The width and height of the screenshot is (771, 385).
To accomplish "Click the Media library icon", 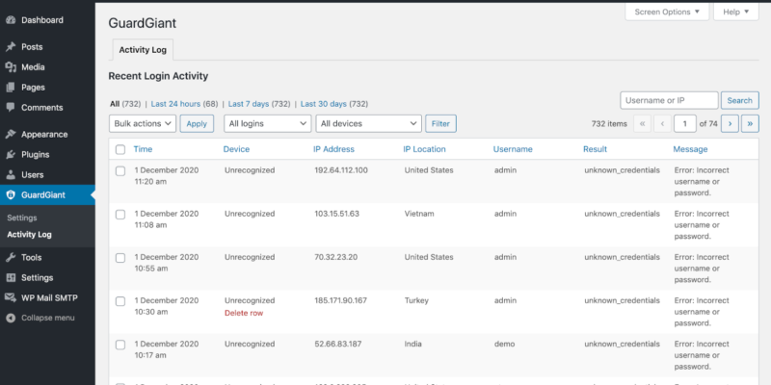I will [x=11, y=67].
